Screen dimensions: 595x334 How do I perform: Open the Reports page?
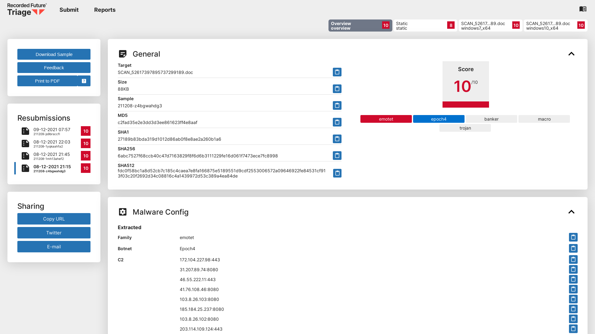[105, 10]
